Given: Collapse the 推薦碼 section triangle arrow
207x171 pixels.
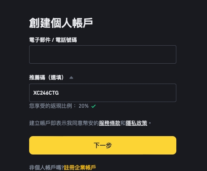Looking at the screenshot, I should click(x=71, y=78).
